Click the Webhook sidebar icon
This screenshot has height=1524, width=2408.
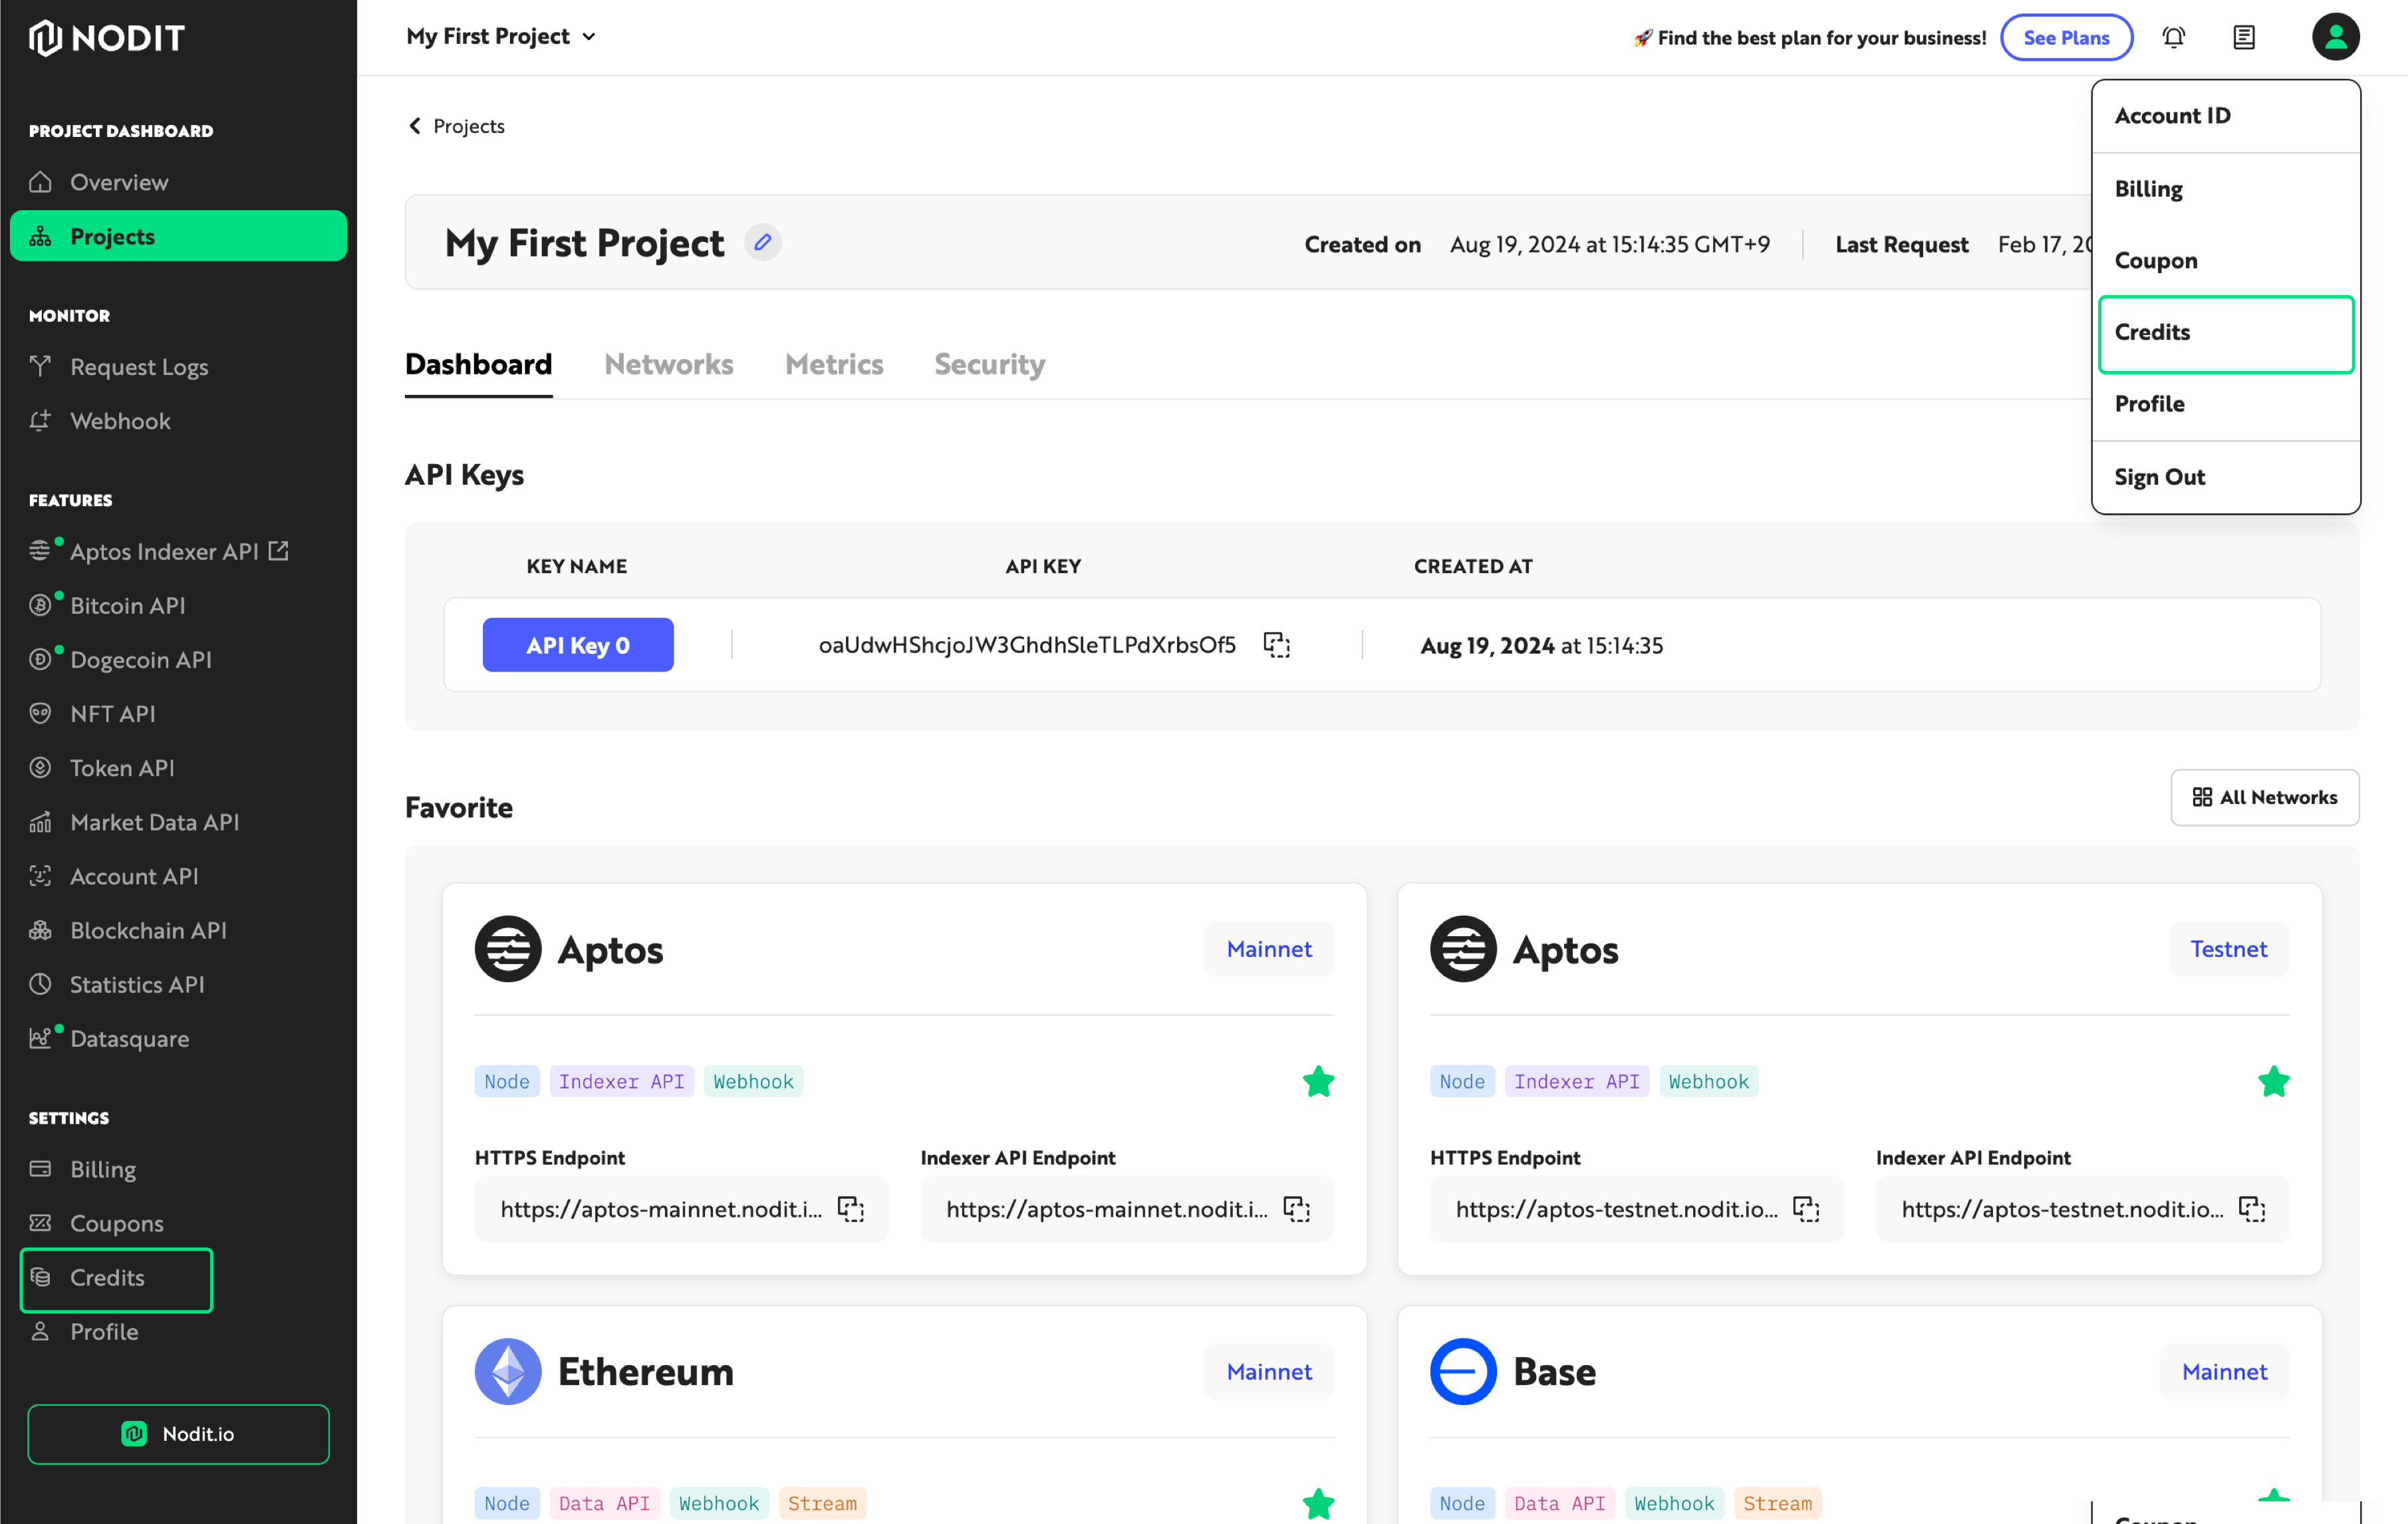pos(41,420)
